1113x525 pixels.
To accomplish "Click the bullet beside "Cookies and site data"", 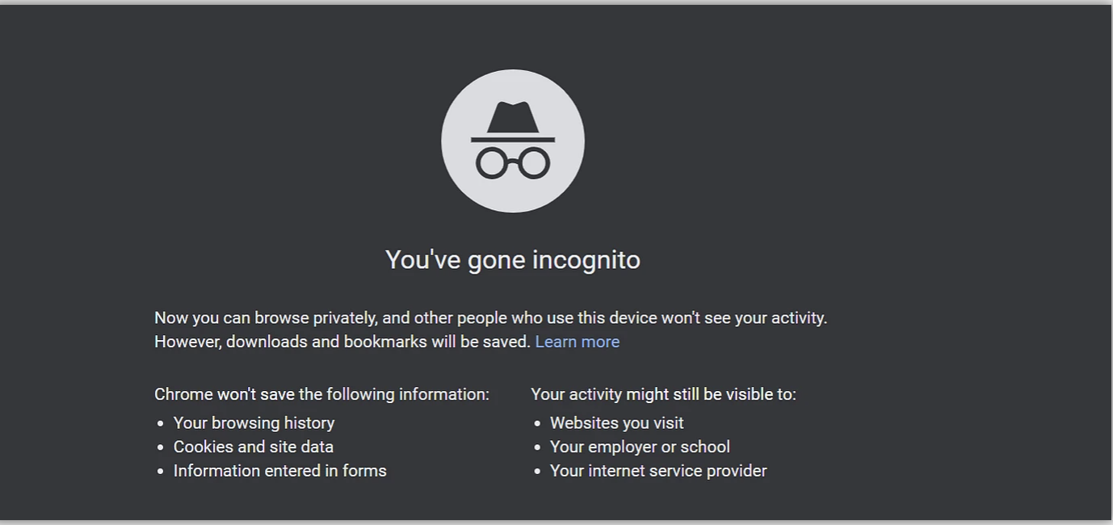I will coord(162,447).
